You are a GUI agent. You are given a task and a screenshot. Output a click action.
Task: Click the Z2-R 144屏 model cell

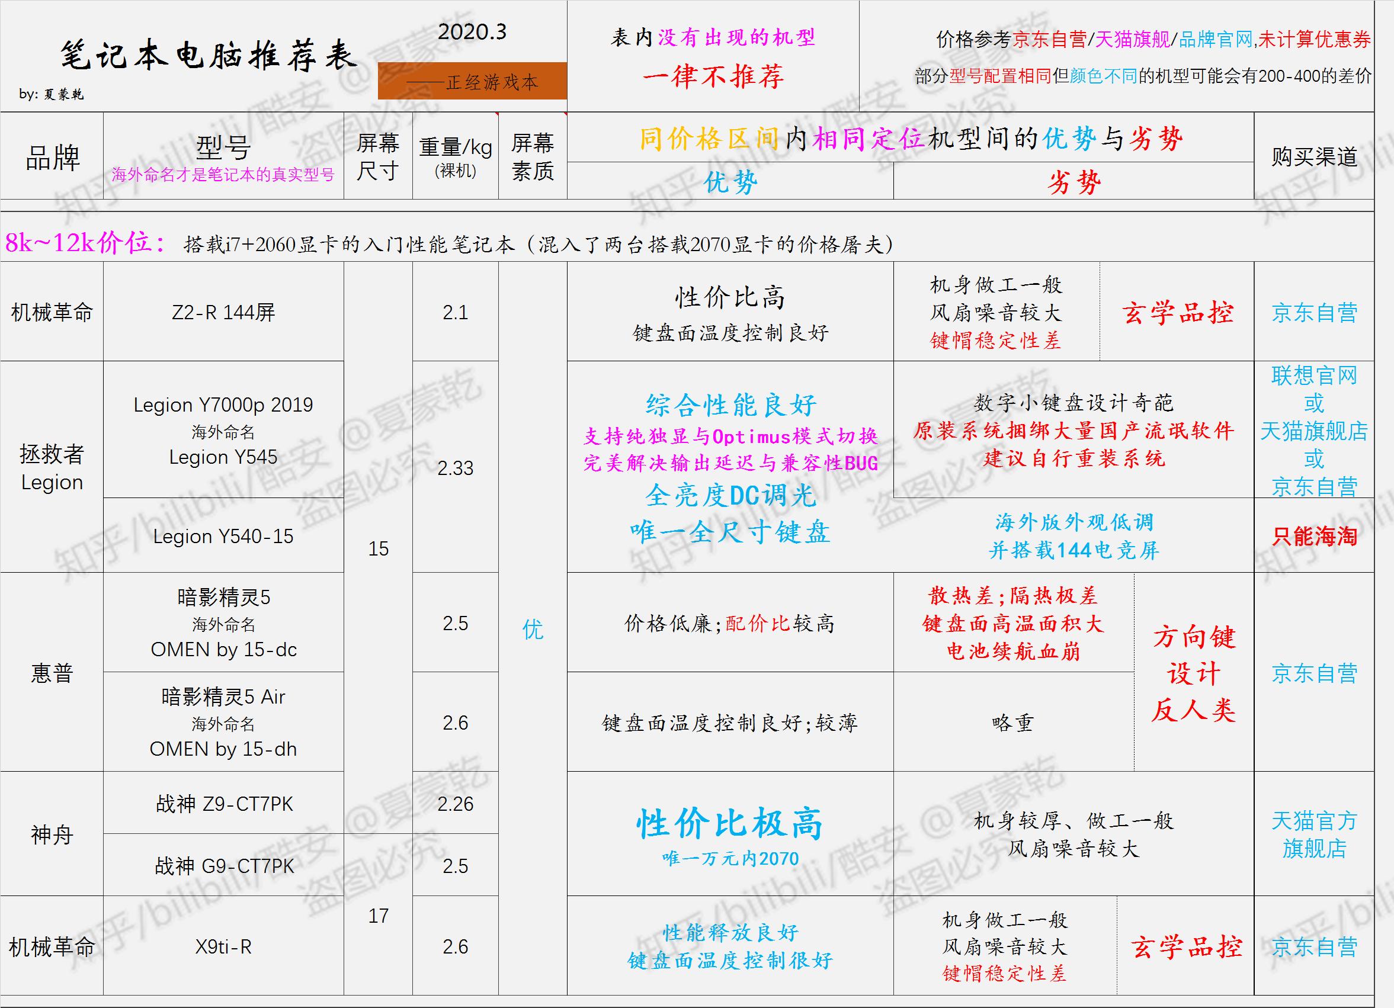pyautogui.click(x=225, y=312)
